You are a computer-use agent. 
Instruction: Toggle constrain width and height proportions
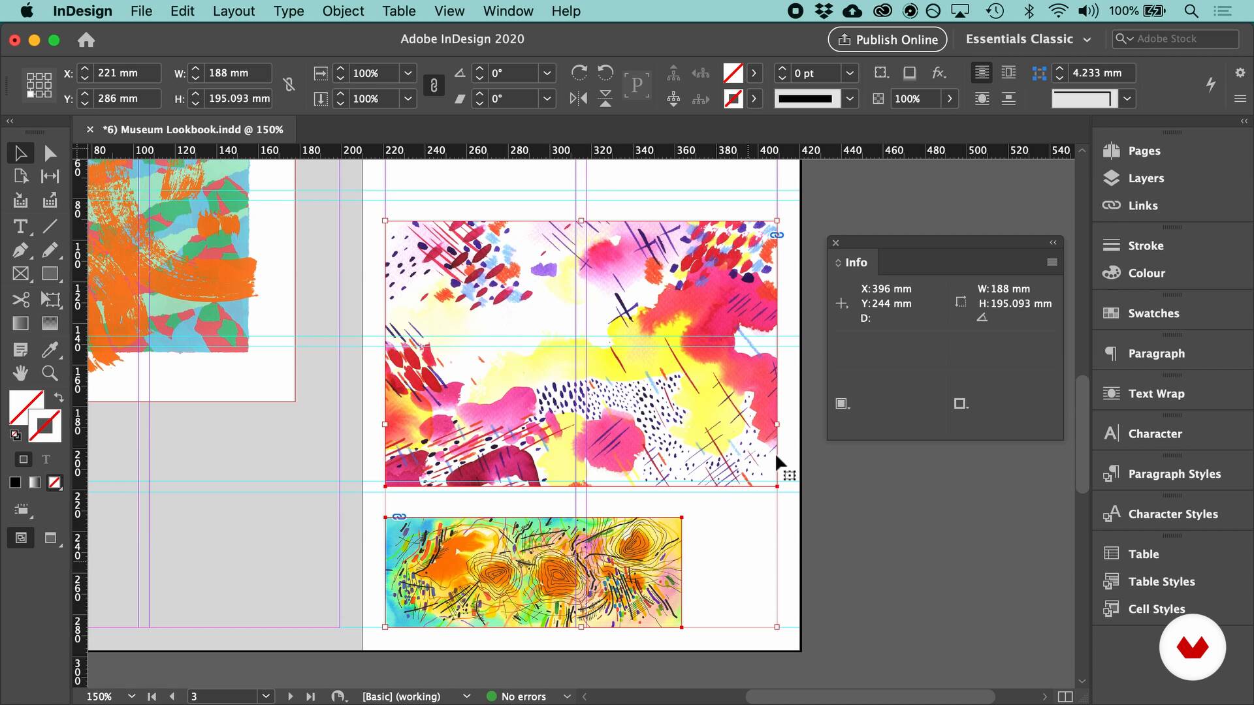click(x=289, y=85)
